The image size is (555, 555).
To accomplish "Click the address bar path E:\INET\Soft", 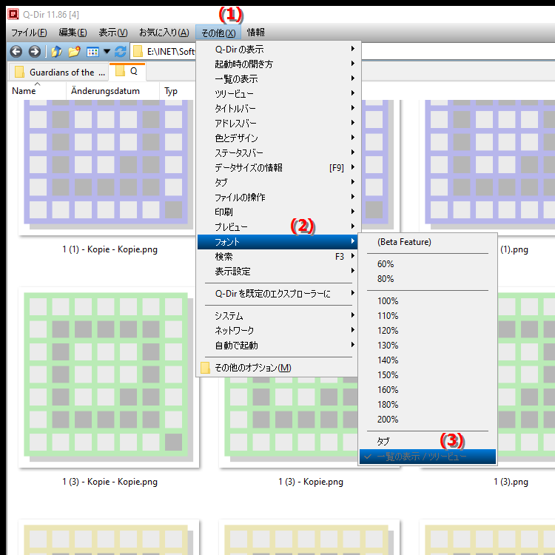I will coord(171,52).
